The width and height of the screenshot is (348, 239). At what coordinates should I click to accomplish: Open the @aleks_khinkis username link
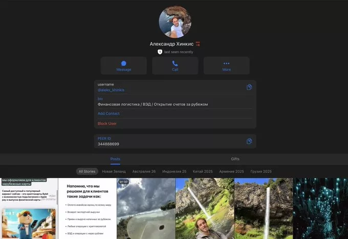111,90
